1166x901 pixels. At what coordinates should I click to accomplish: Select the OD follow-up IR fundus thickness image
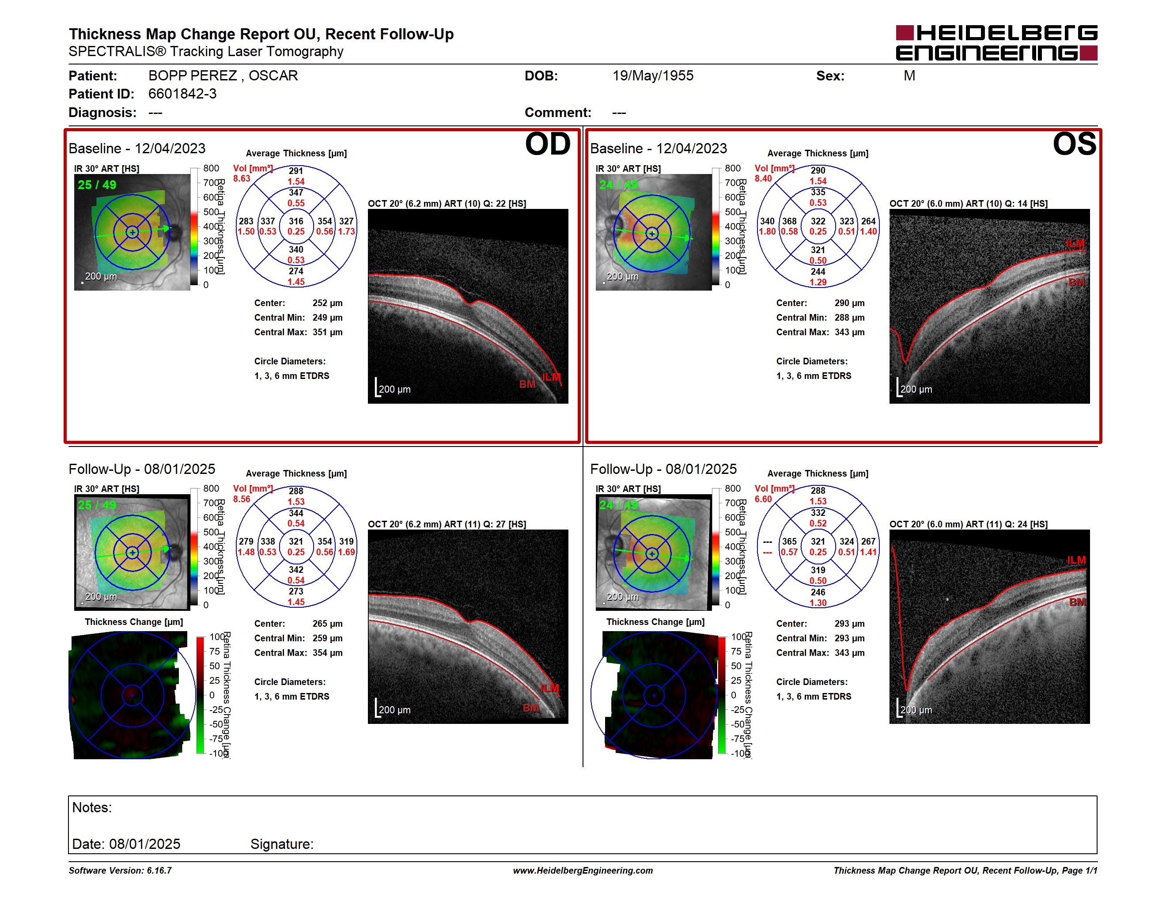[132, 553]
